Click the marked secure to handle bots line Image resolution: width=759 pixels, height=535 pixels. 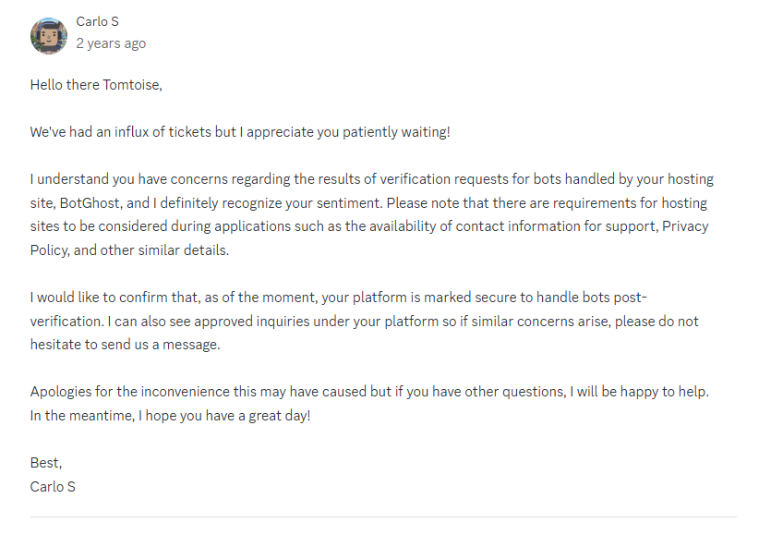(338, 297)
